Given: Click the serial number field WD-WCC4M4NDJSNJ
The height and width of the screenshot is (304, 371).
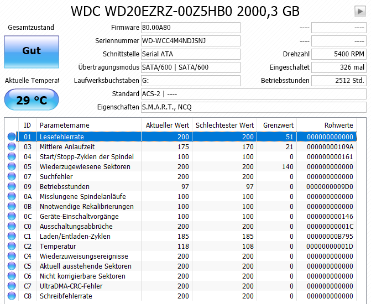Looking at the screenshot, I should tap(190, 41).
